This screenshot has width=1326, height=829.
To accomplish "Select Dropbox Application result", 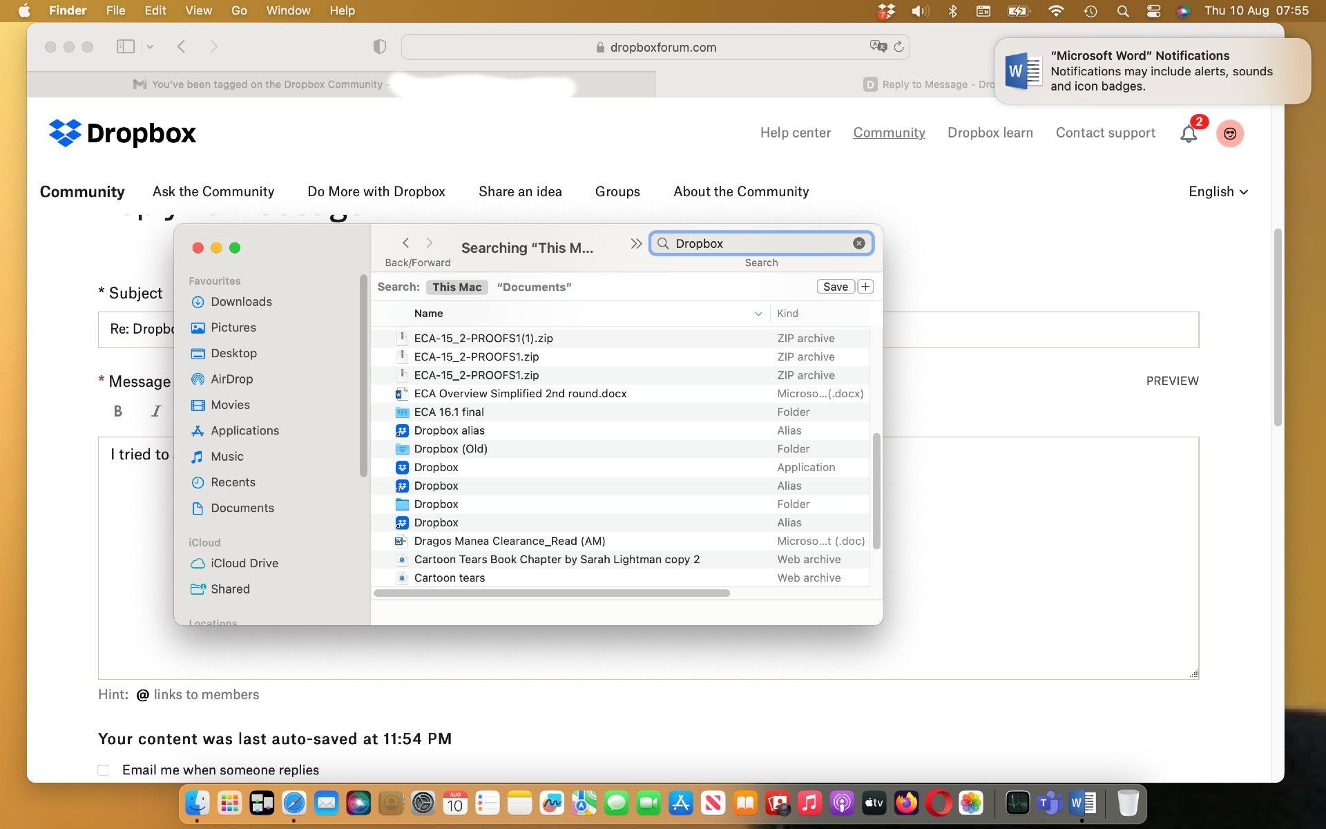I will pyautogui.click(x=620, y=467).
